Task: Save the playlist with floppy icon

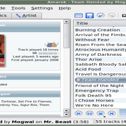Action: [x=89, y=15]
